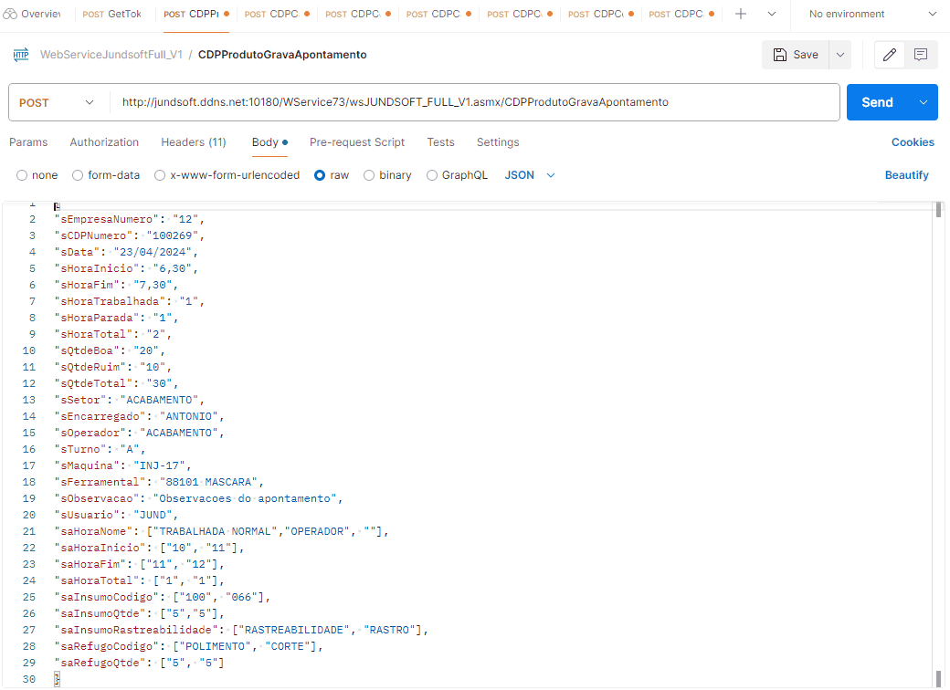Select the none body type
The height and width of the screenshot is (690, 950).
(23, 175)
